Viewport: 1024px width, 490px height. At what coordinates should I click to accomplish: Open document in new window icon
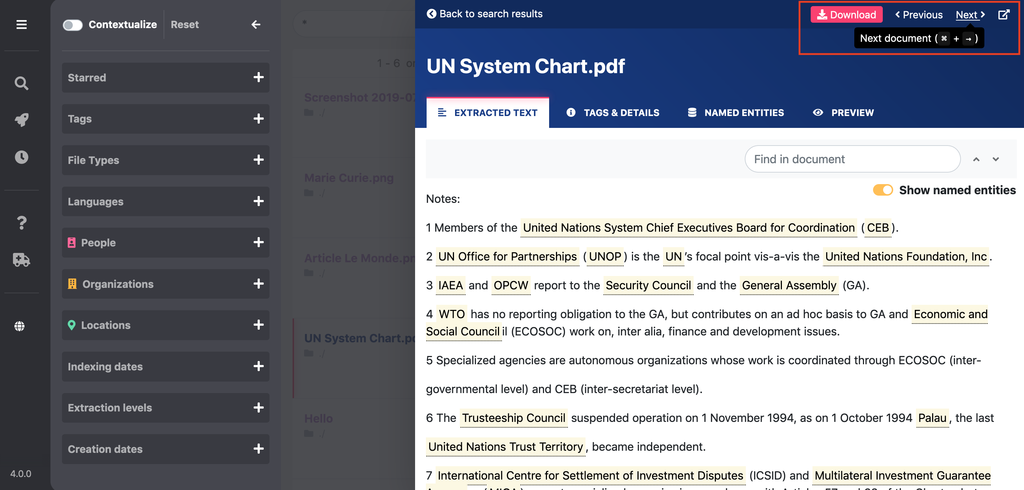[x=1004, y=15]
